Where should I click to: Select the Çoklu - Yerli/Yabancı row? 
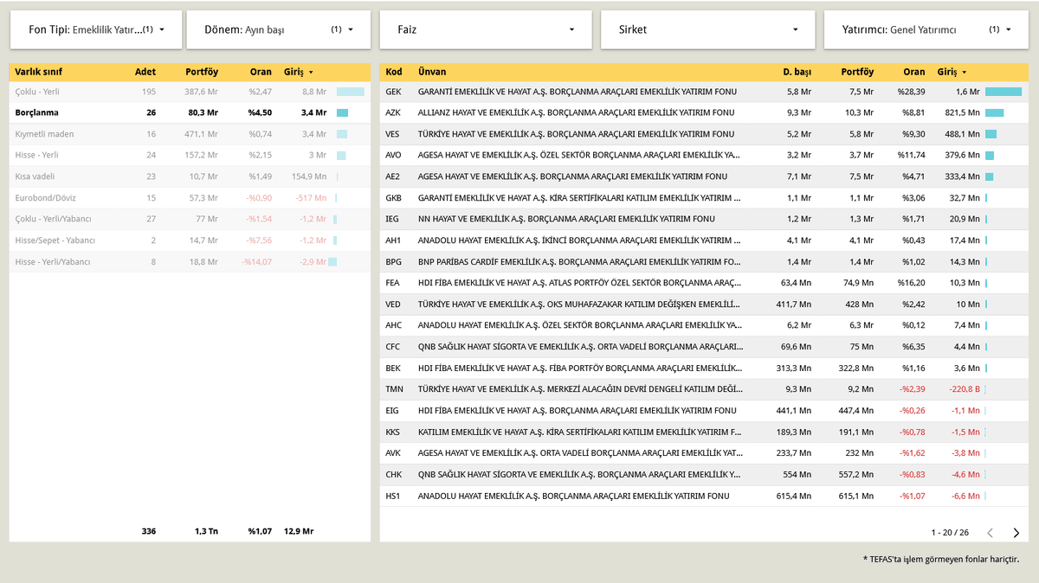[x=190, y=219]
